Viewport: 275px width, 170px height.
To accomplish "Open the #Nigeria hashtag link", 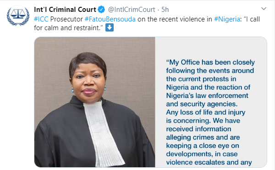I will pyautogui.click(x=227, y=19).
